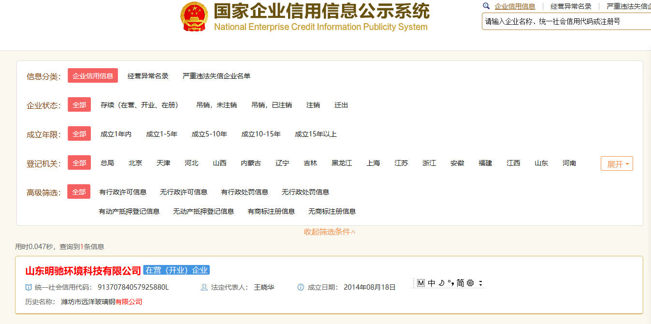This screenshot has height=324, width=651.
Task: Select 企业信用信息 filter in 信息分类
Action: (x=93, y=76)
